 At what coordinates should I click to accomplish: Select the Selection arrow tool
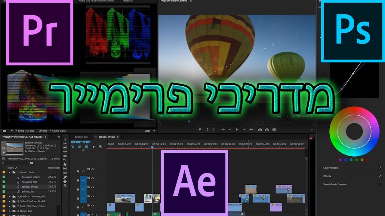pyautogui.click(x=65, y=139)
